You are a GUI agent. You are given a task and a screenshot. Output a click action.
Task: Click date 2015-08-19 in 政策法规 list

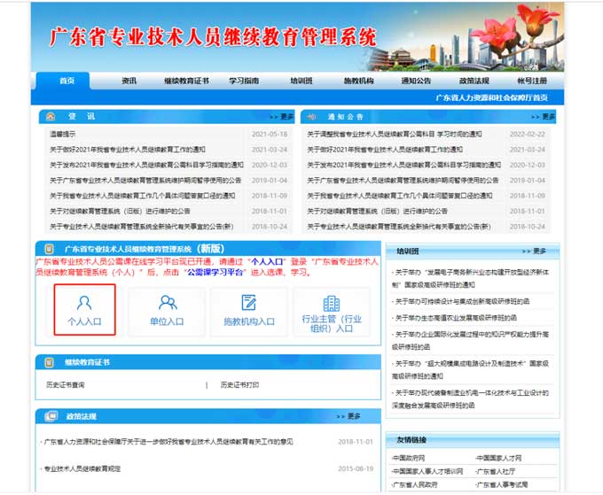click(x=356, y=468)
